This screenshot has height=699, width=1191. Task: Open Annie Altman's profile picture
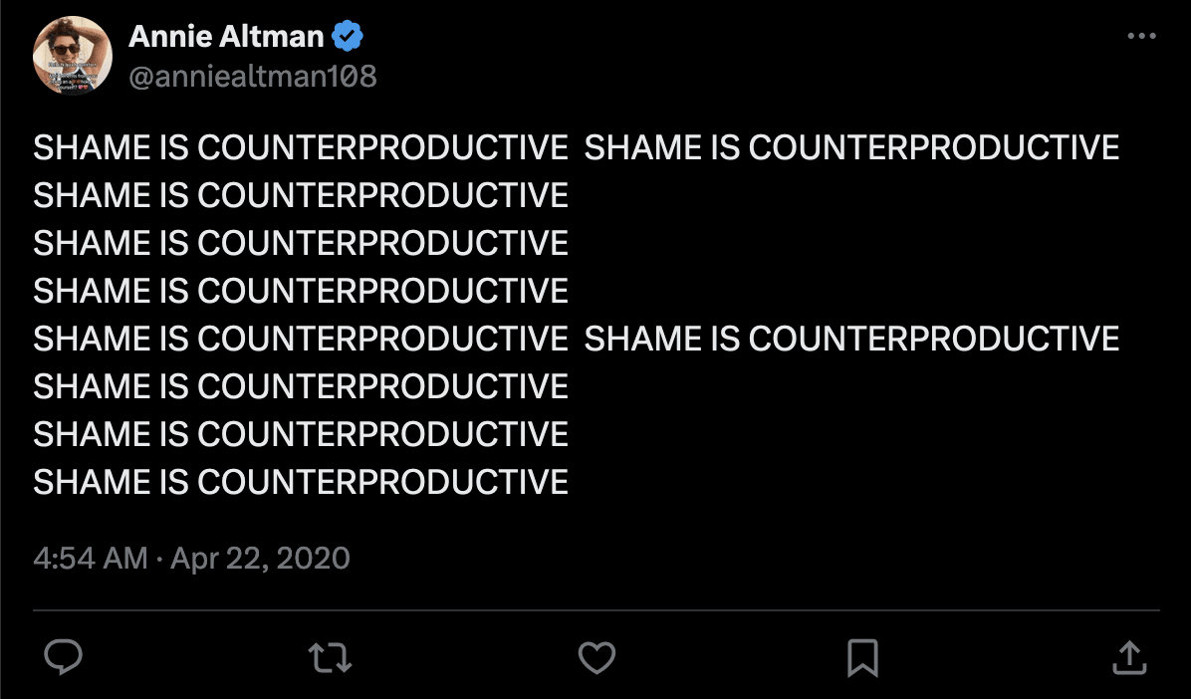tap(73, 56)
